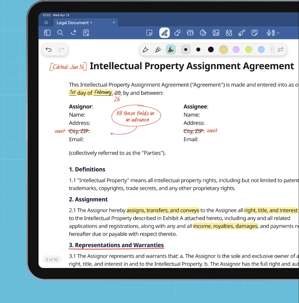Open the document page settings icon
The width and height of the screenshot is (299, 303).
(86, 33)
